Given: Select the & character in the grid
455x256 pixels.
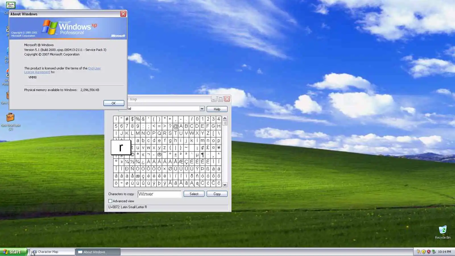Looking at the screenshot, I should click(143, 119).
